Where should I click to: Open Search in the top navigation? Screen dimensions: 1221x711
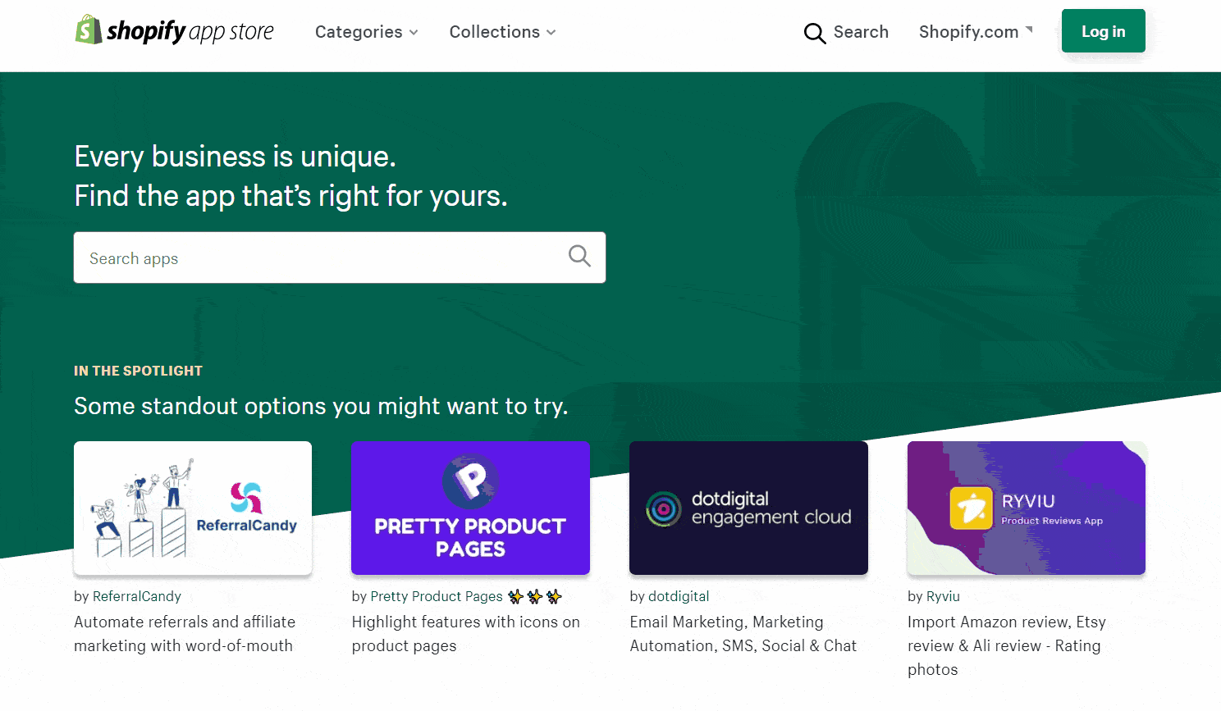[846, 32]
